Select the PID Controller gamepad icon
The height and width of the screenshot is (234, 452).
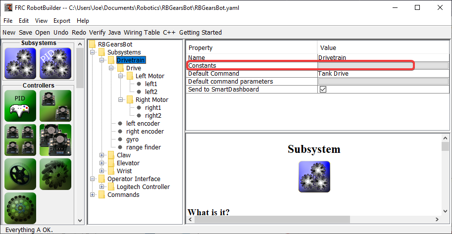pyautogui.click(x=20, y=106)
